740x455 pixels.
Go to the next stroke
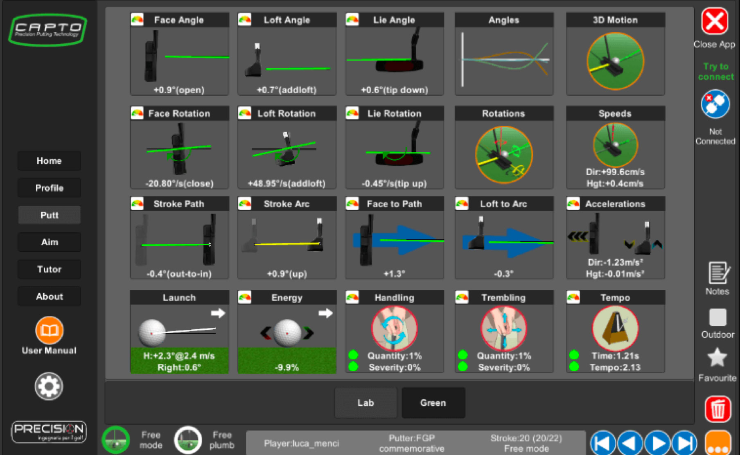tap(657, 443)
